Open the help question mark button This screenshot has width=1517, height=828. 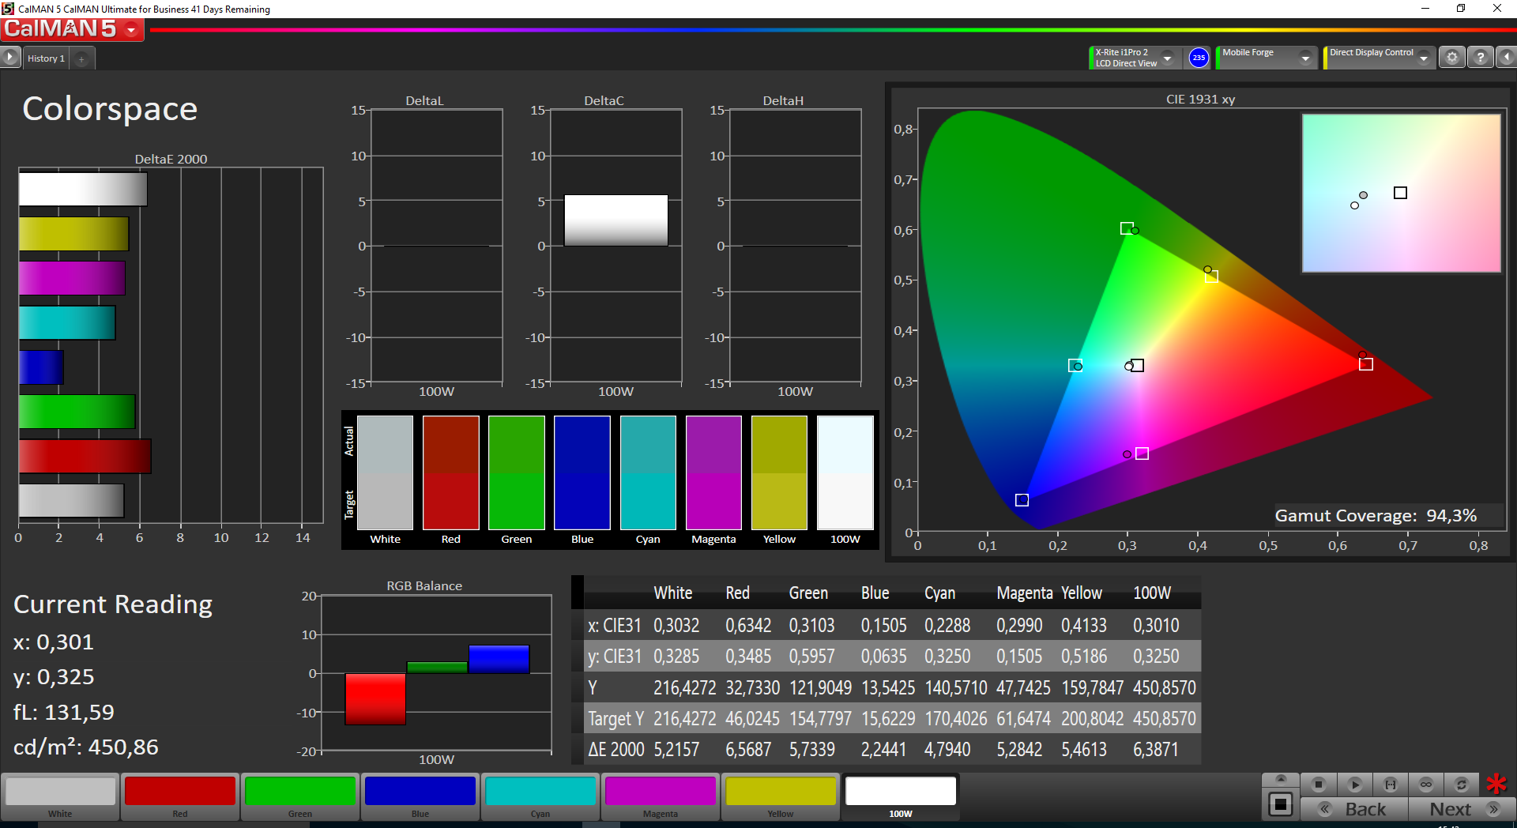click(1481, 58)
